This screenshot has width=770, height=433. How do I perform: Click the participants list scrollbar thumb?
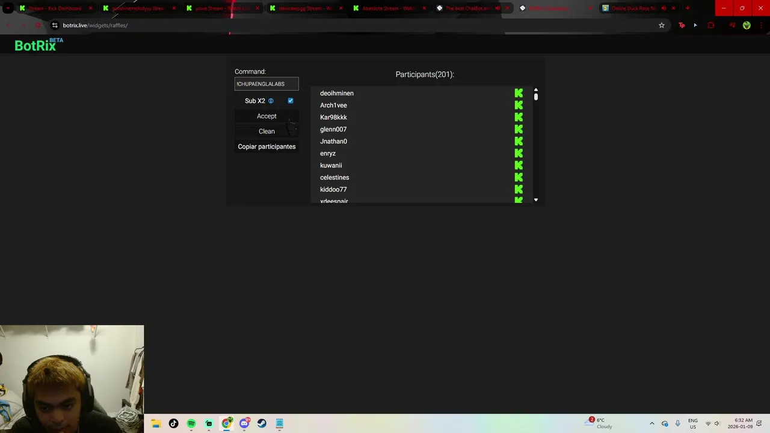click(535, 96)
